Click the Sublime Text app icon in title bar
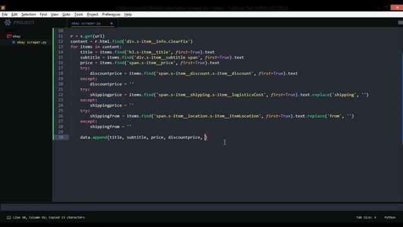Screen dimensions: 403x227 pyautogui.click(x=3, y=8)
